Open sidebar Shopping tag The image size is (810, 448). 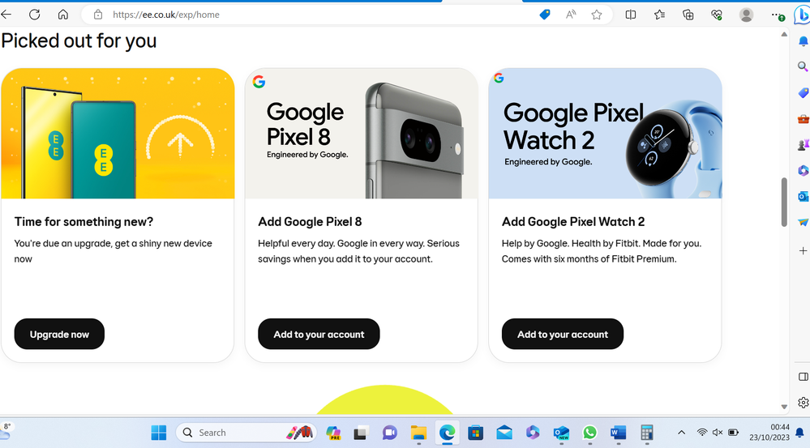tap(803, 93)
